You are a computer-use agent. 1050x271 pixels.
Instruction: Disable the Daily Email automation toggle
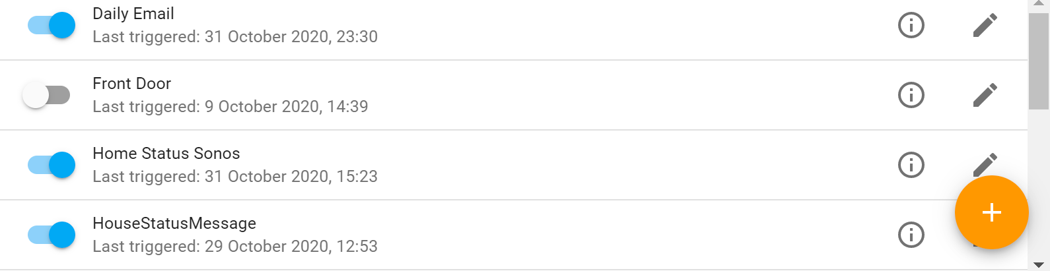click(x=52, y=25)
